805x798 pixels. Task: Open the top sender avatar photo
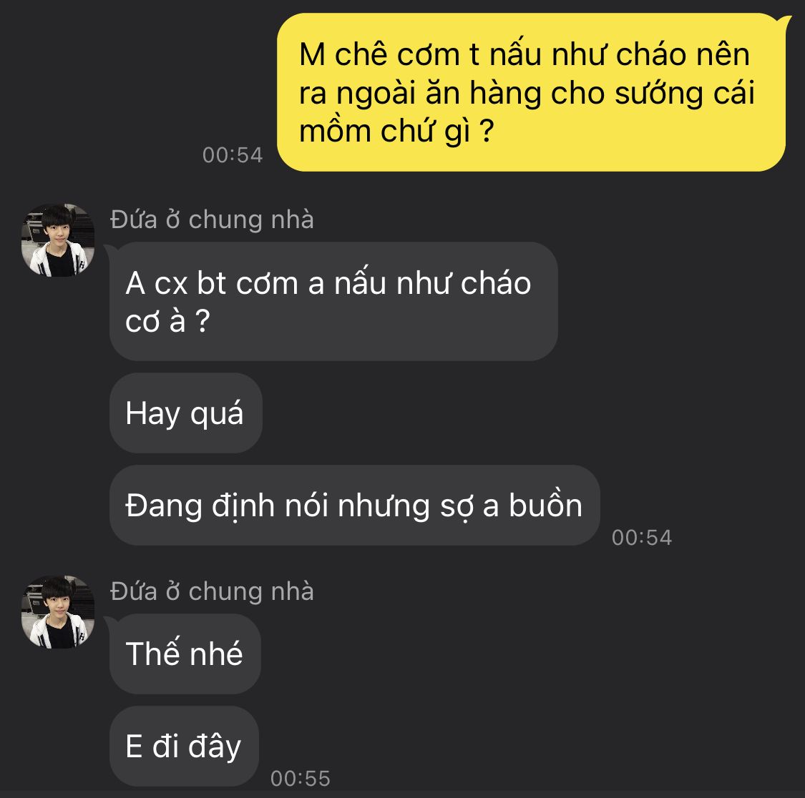coord(57,240)
